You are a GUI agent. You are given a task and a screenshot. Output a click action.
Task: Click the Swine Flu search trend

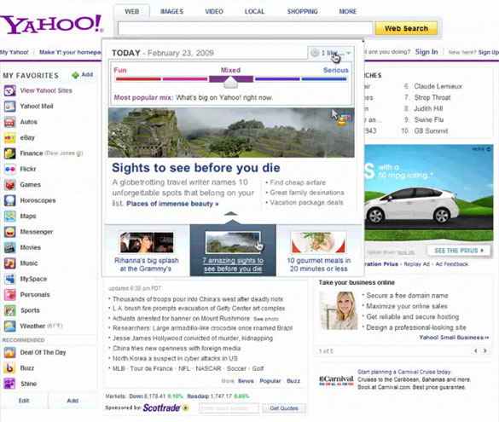pyautogui.click(x=429, y=119)
